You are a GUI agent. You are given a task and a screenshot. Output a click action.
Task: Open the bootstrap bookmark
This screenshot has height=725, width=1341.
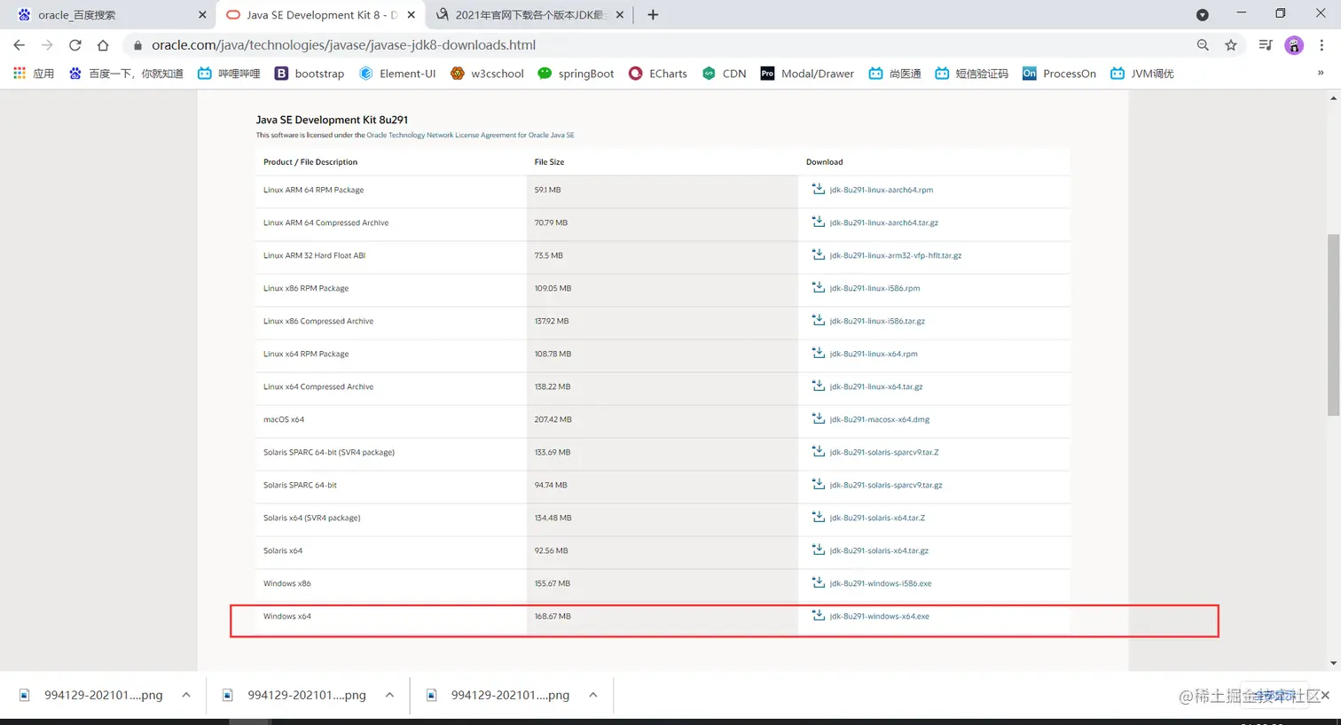click(x=309, y=74)
